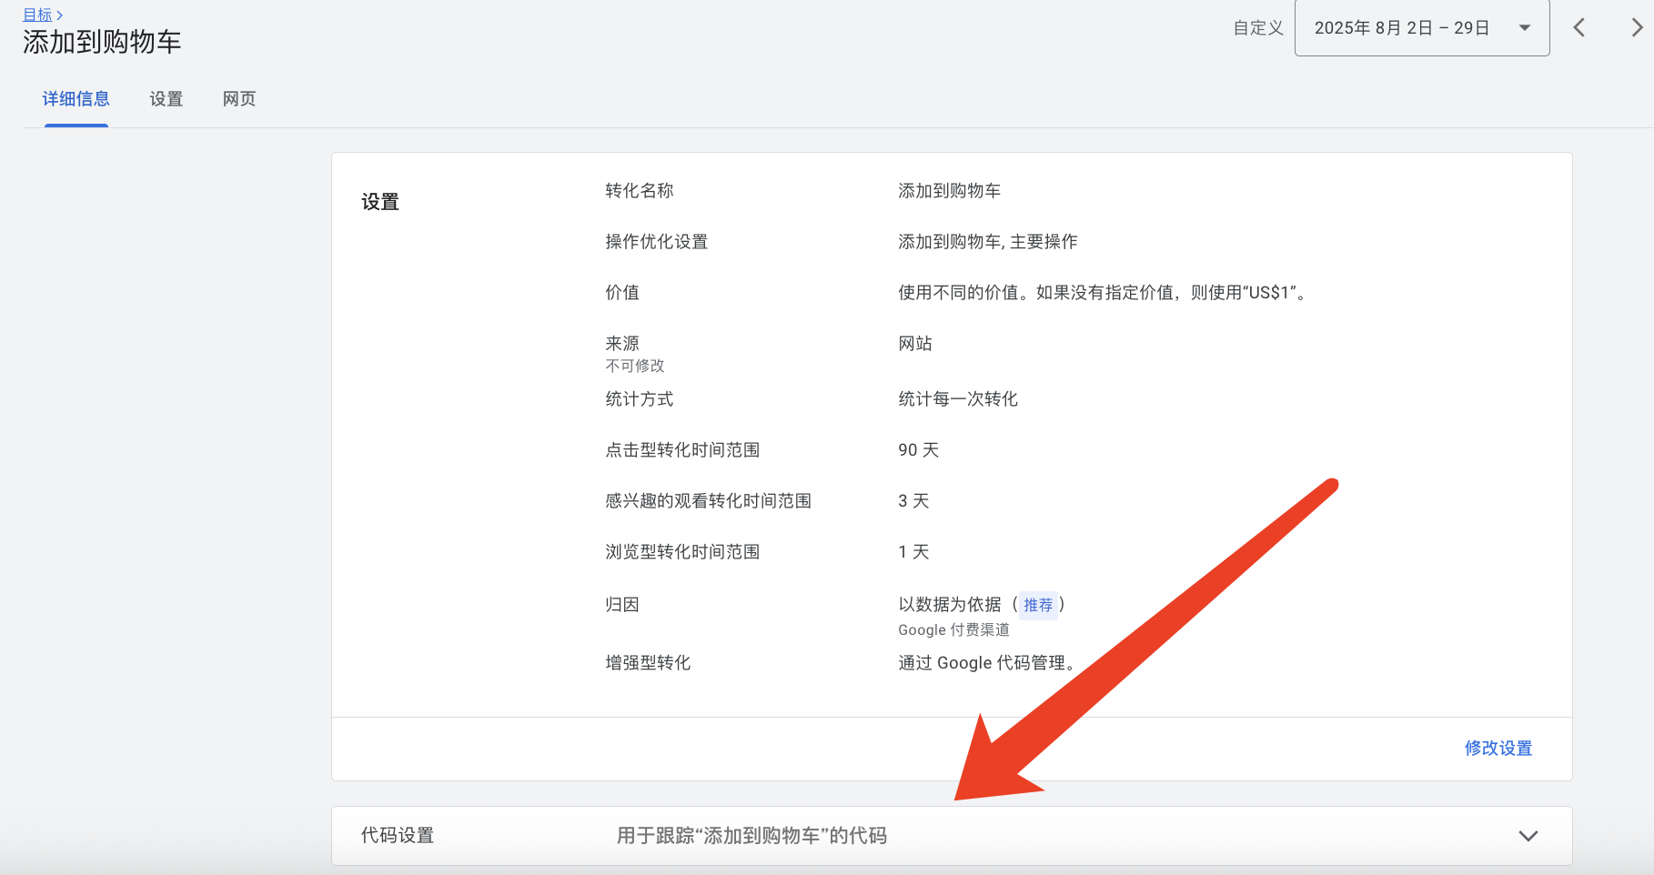Click the 修改设置 link
The width and height of the screenshot is (1654, 875).
click(x=1498, y=749)
